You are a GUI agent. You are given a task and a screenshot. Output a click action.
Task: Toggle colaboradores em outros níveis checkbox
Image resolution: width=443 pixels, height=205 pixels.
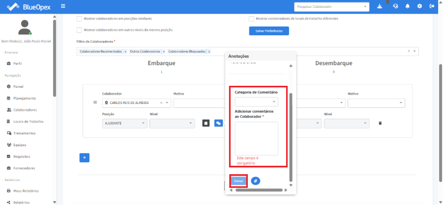pyautogui.click(x=79, y=30)
